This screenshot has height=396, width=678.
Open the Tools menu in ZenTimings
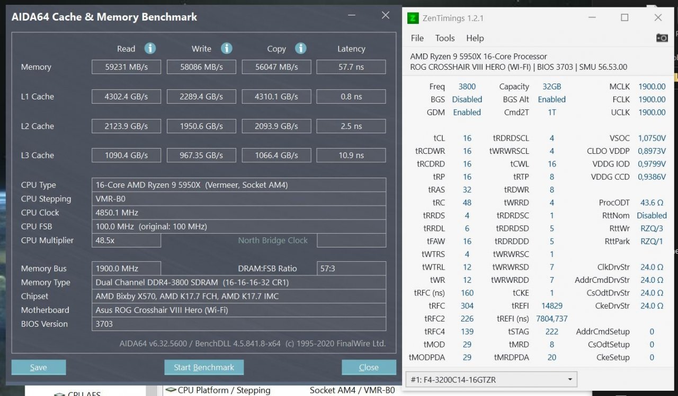(x=444, y=38)
